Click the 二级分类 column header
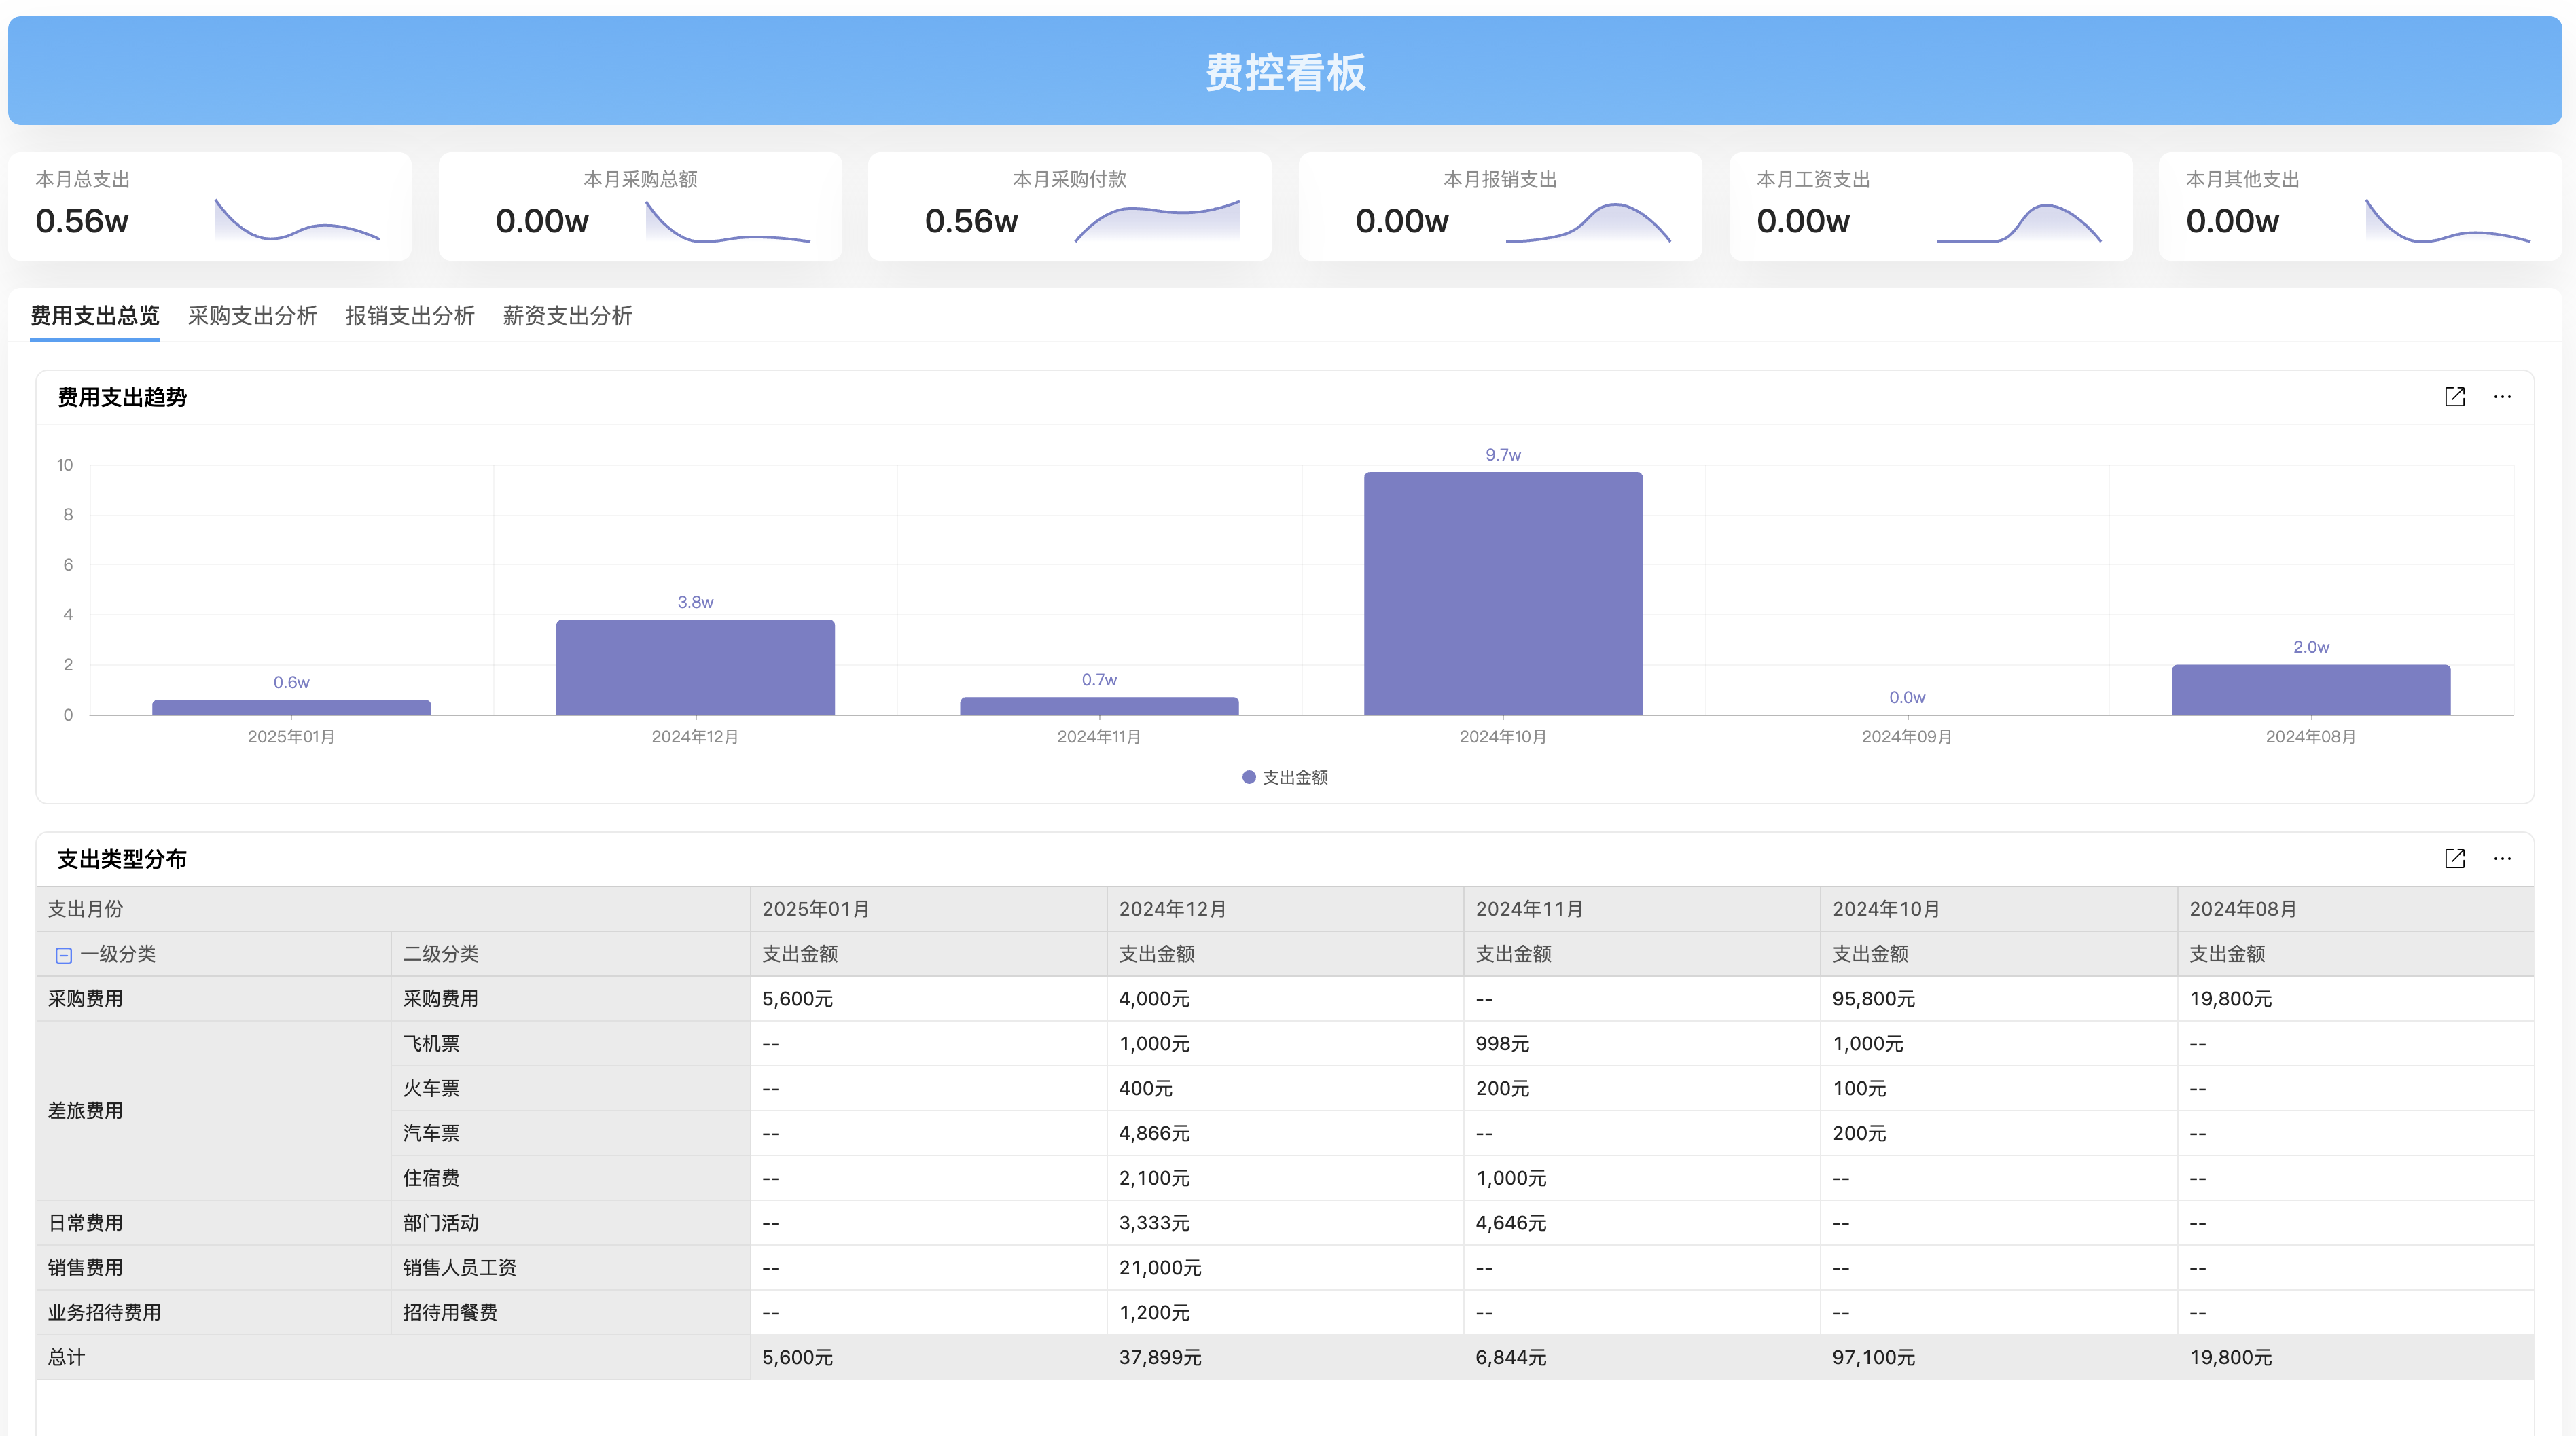Image resolution: width=2576 pixels, height=1436 pixels. pyautogui.click(x=570, y=954)
